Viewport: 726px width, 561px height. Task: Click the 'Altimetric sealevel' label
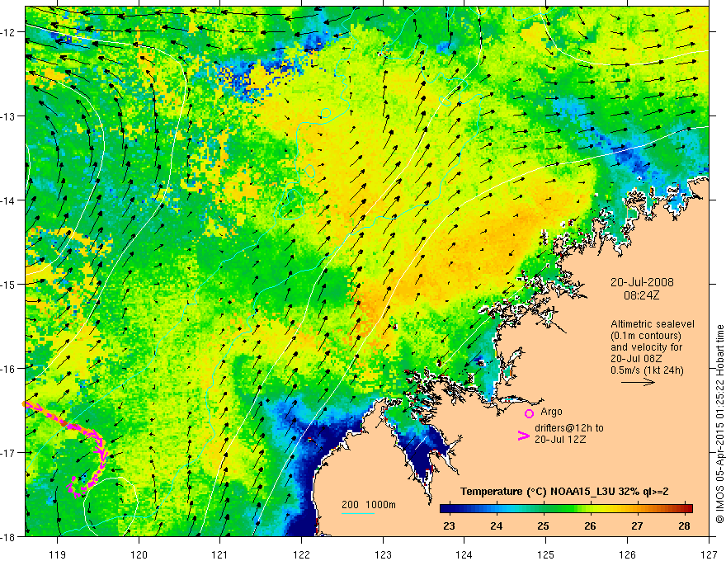[653, 324]
